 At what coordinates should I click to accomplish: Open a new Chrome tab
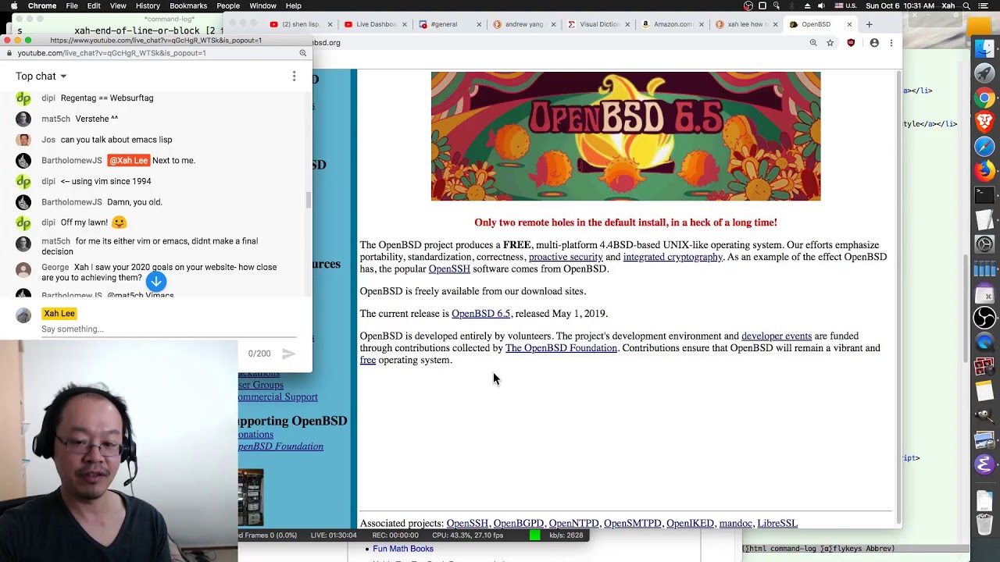pos(869,24)
